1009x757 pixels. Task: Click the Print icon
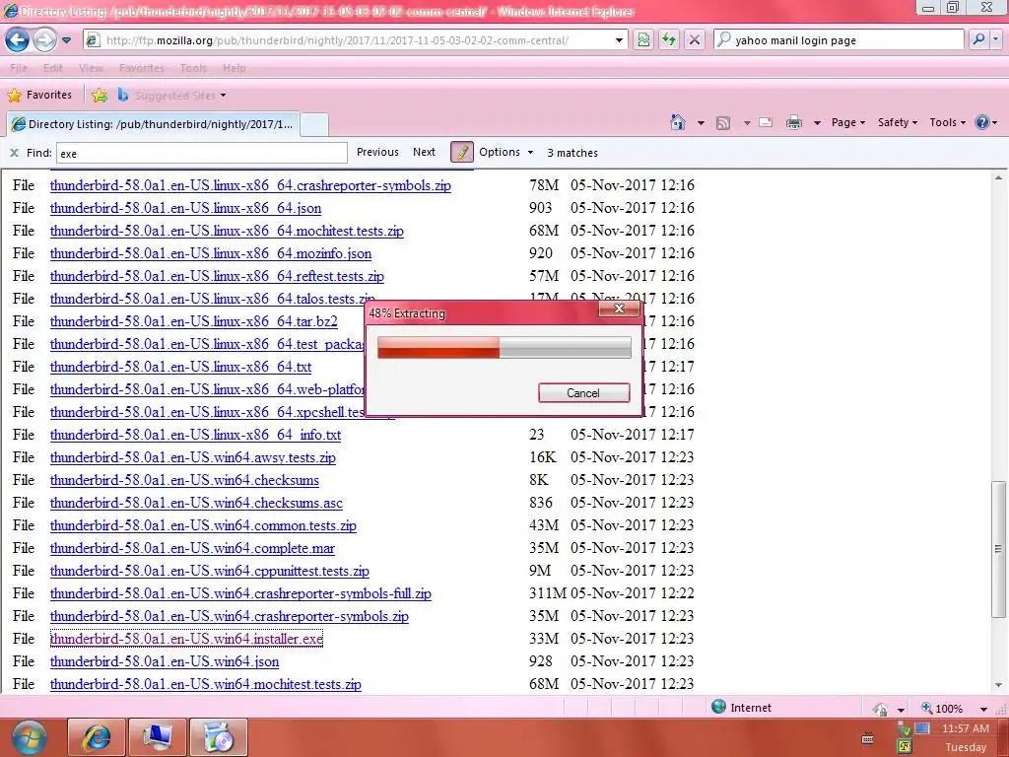click(x=794, y=122)
